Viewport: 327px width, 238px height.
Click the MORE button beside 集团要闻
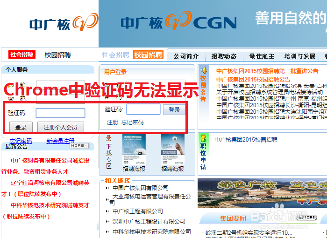tap(308, 217)
